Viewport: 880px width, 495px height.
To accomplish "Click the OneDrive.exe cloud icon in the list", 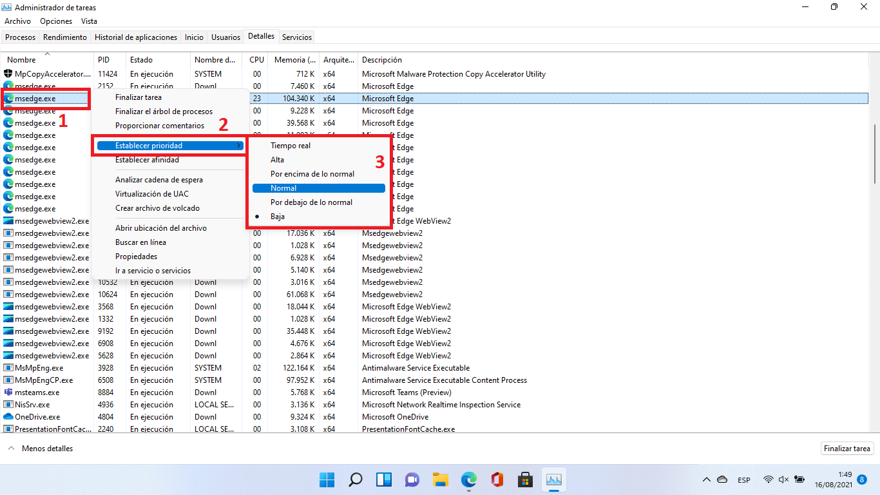I will pos(8,417).
